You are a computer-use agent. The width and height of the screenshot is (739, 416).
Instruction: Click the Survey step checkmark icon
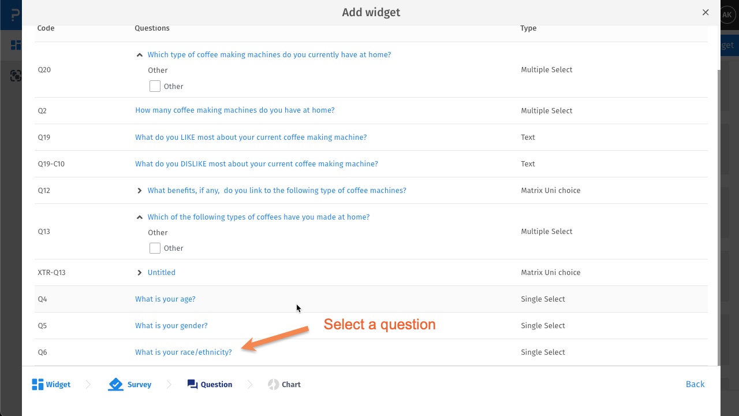coord(115,384)
